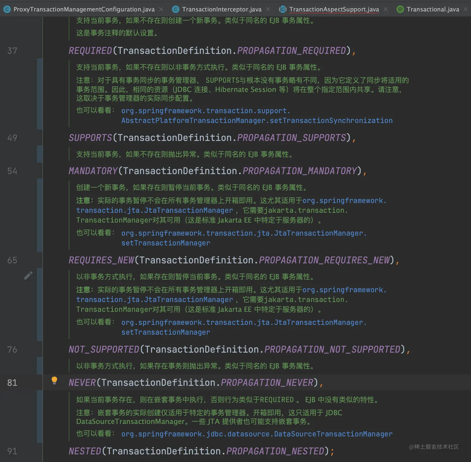Activate the Transactional.java editor tab
Viewport: 471px width, 462px height.
coord(433,9)
